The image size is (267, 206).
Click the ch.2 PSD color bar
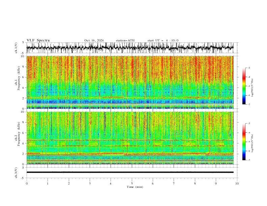tap(244, 142)
